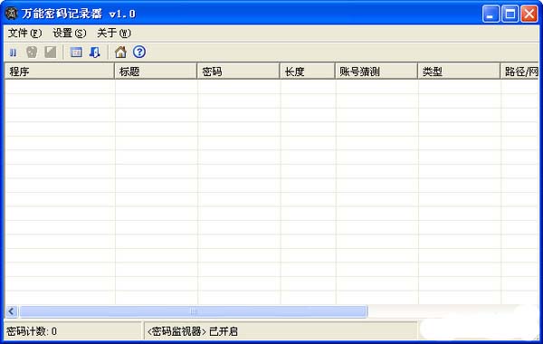Click the <密码监视器> 已开启 status text
Screen dimensions: 543x344
[x=193, y=331]
